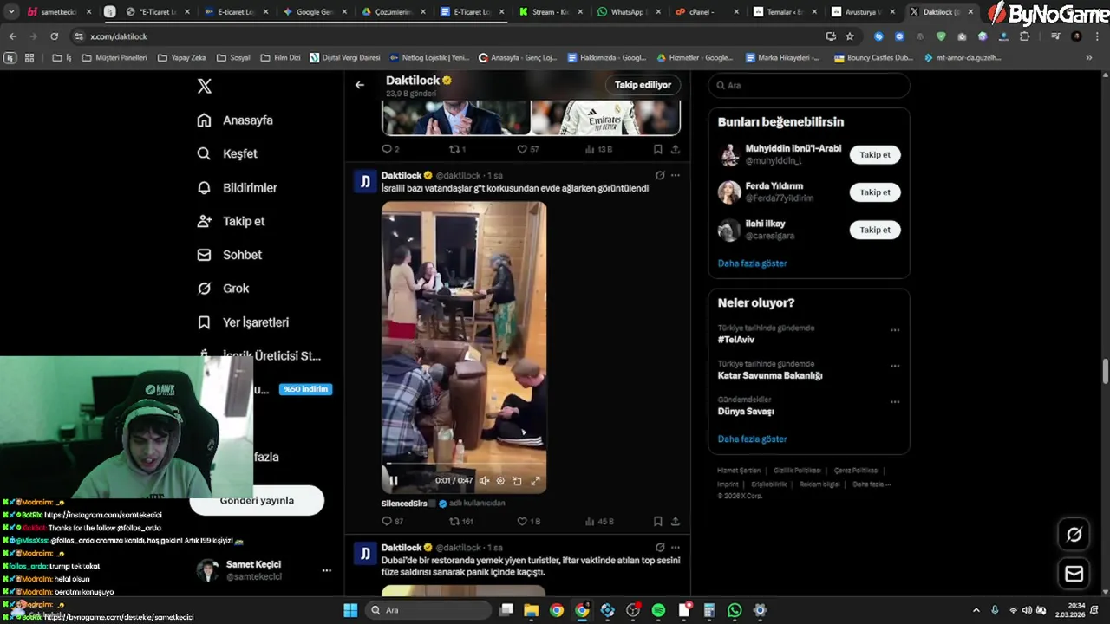Open Keşfet explore page
The width and height of the screenshot is (1110, 624).
[x=227, y=153]
